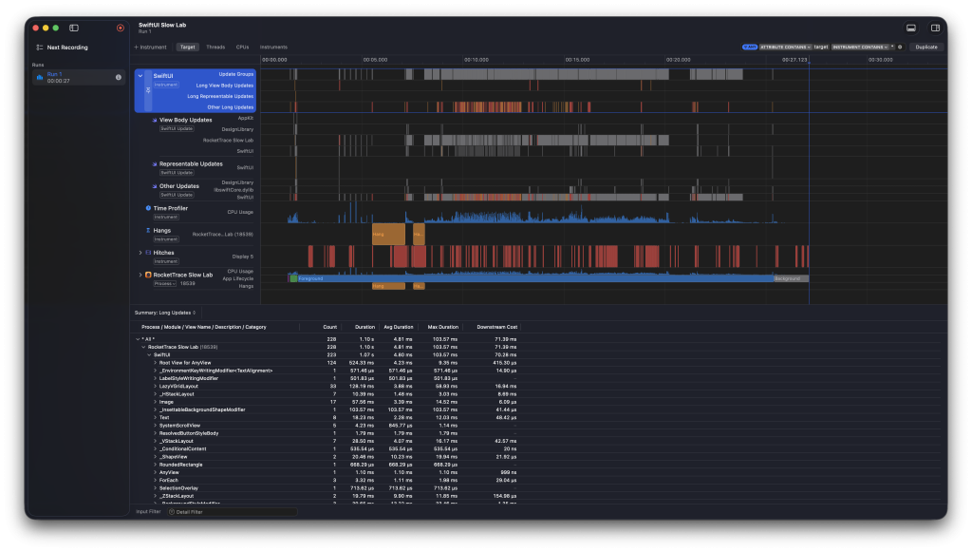The width and height of the screenshot is (972, 552).
Task: Select the Instruments tab
Action: (273, 48)
